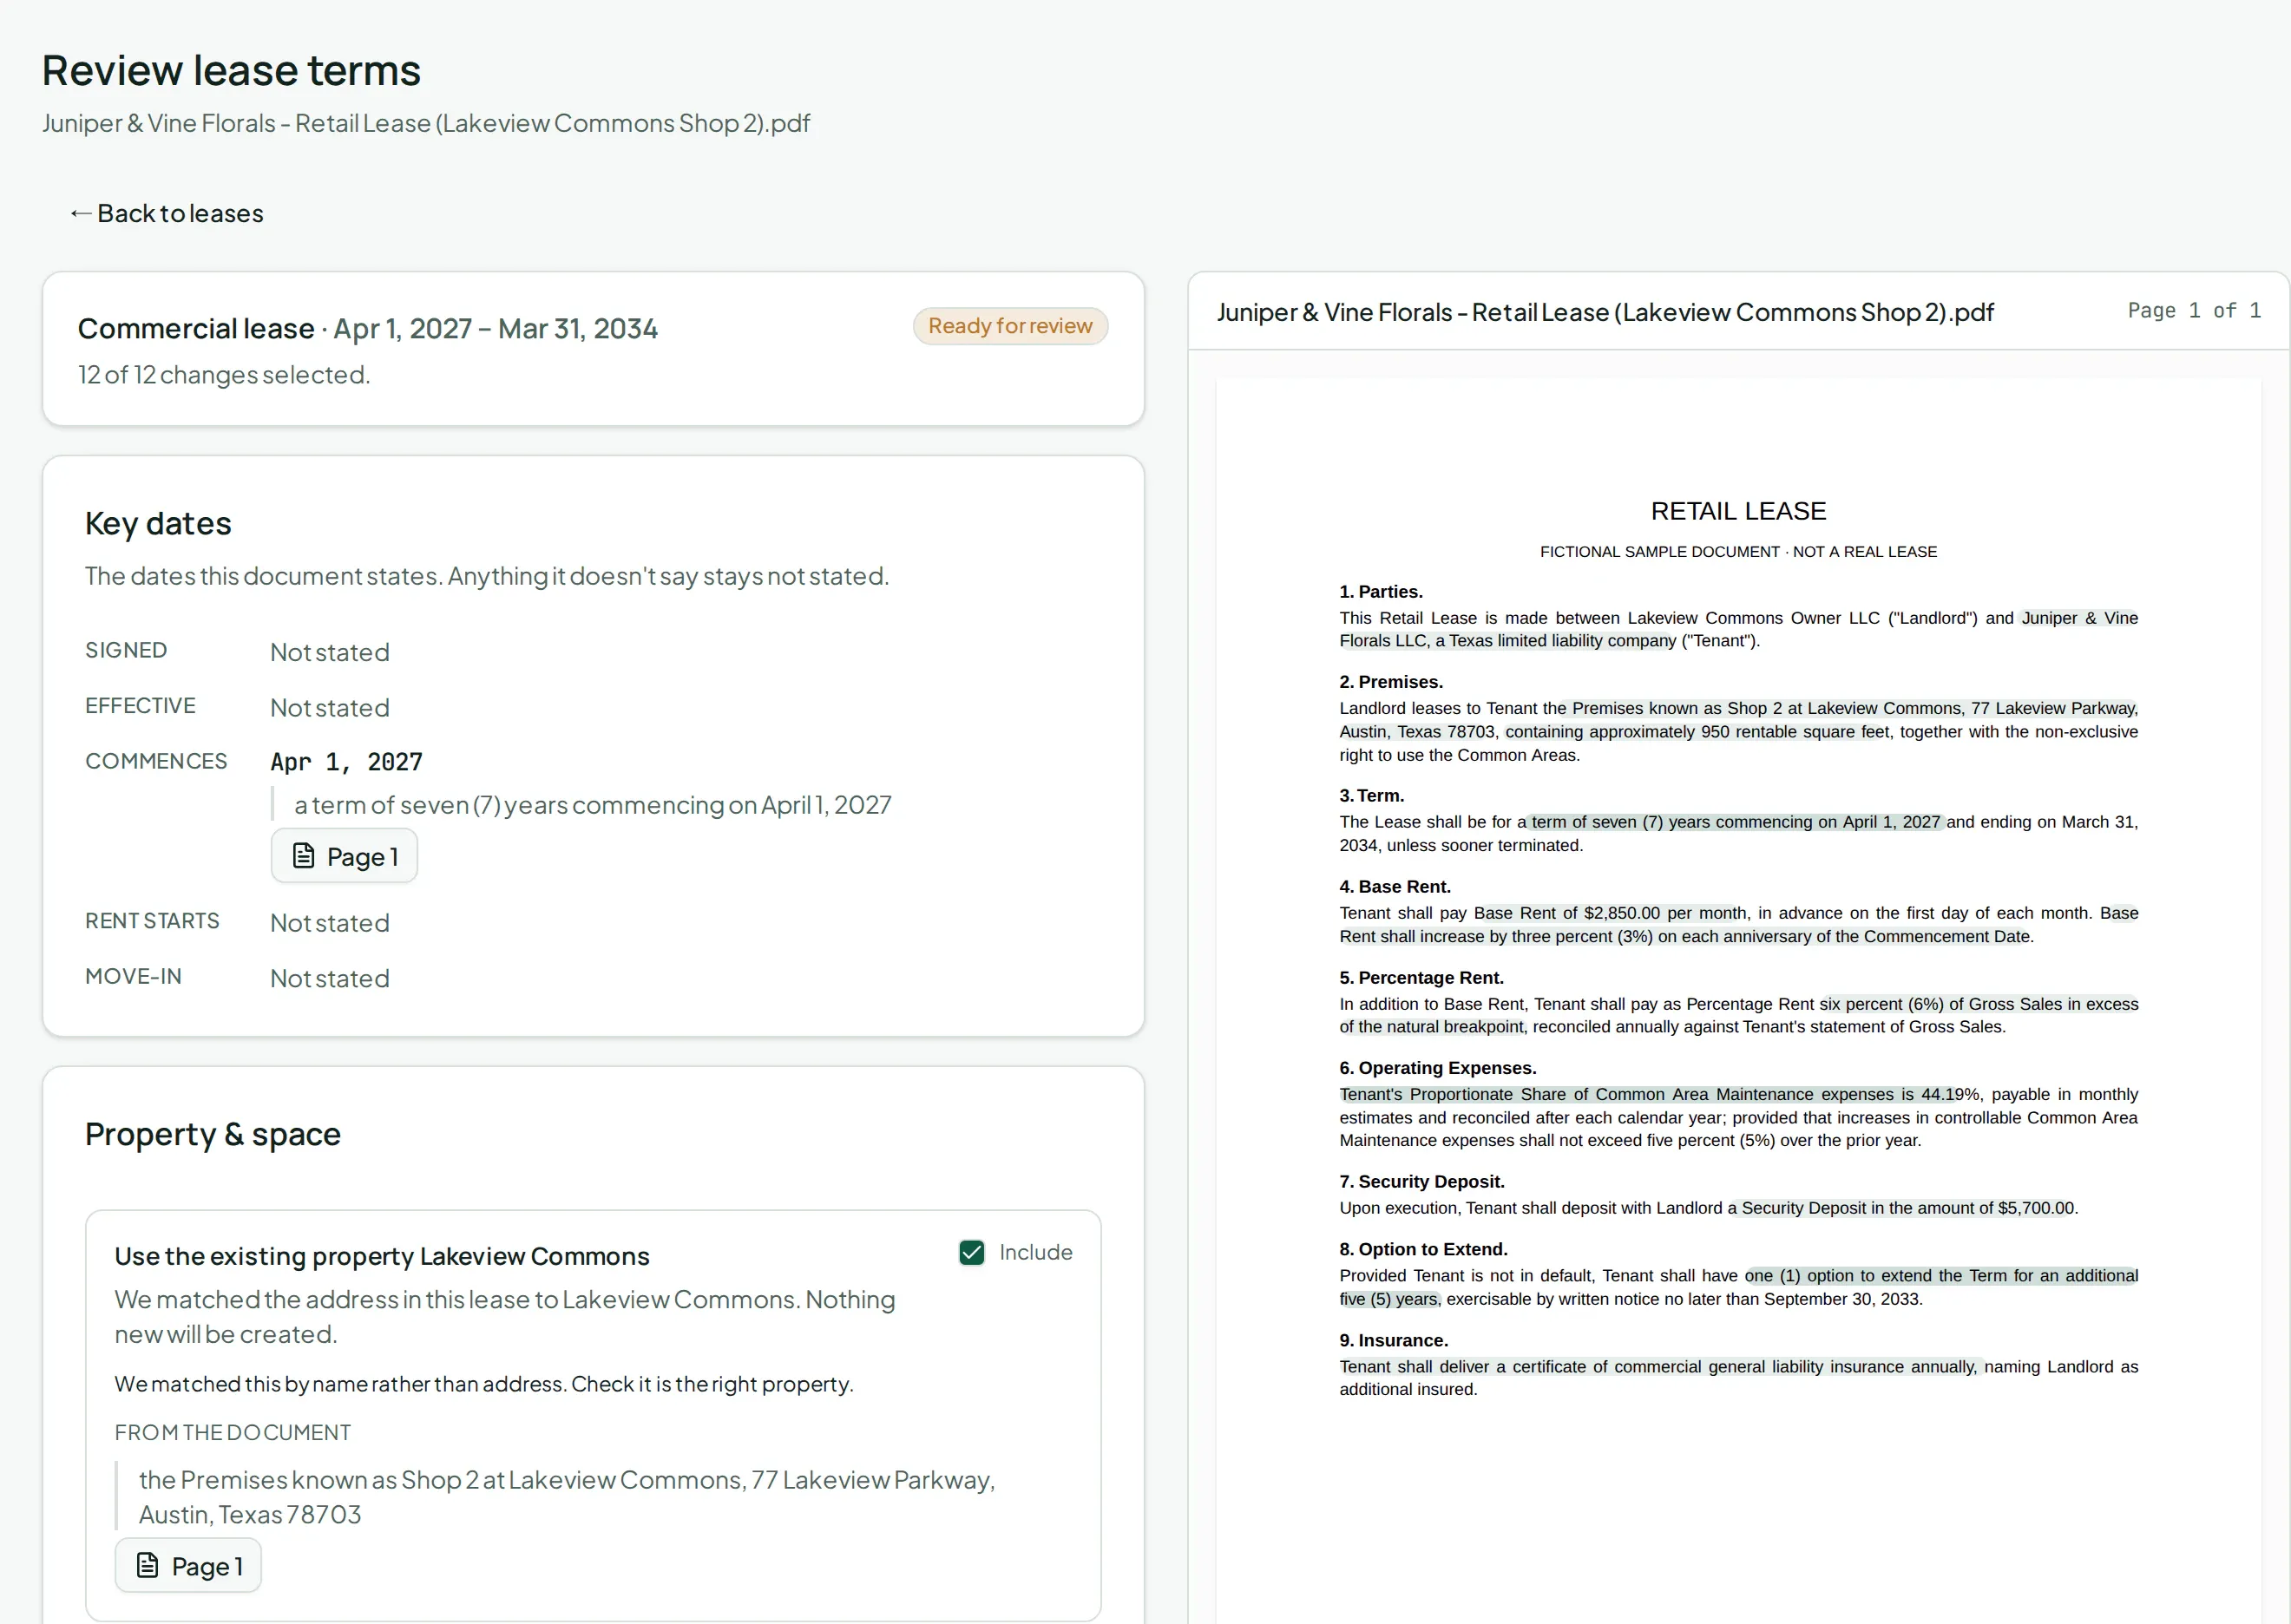The width and height of the screenshot is (2291, 1624).
Task: Click 'Use the existing property Lakeview Commons' title
Action: pyautogui.click(x=382, y=1256)
